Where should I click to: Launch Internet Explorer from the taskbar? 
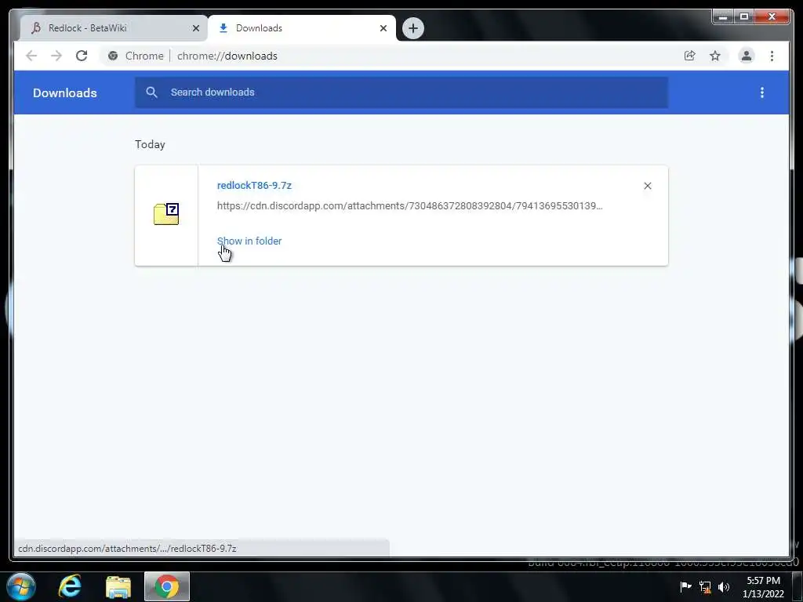click(x=70, y=586)
